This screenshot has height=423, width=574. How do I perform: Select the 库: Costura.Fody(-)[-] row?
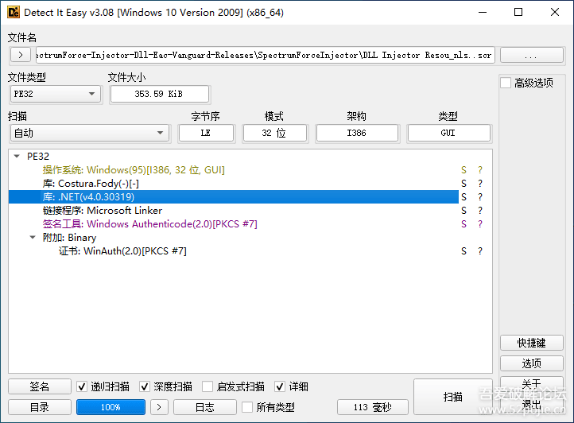tap(234, 184)
